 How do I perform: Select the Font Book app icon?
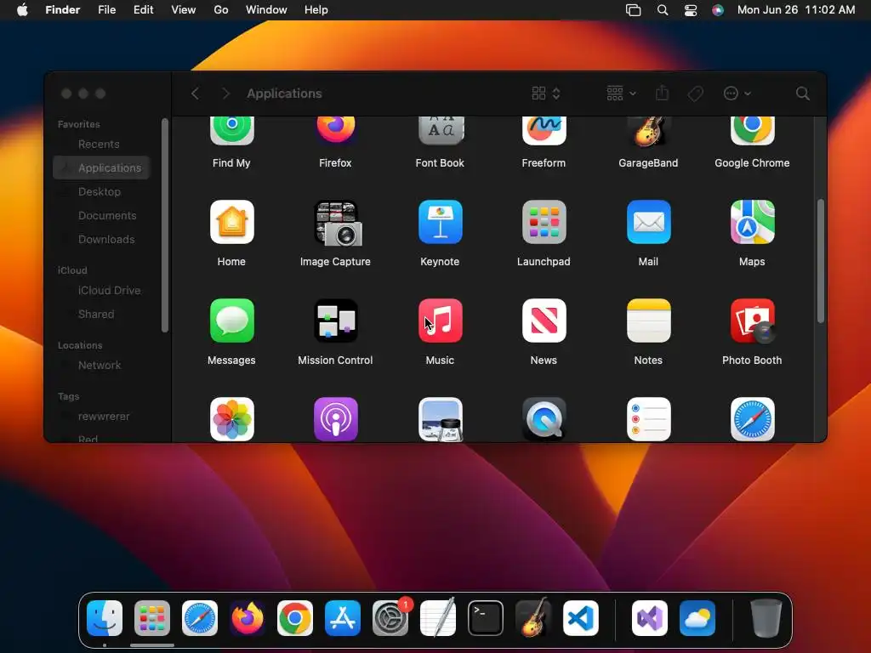(x=441, y=131)
